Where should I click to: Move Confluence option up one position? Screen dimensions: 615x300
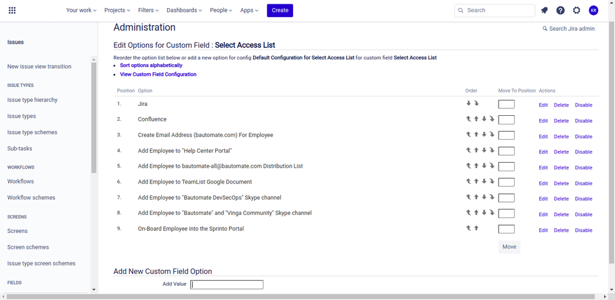(x=476, y=119)
